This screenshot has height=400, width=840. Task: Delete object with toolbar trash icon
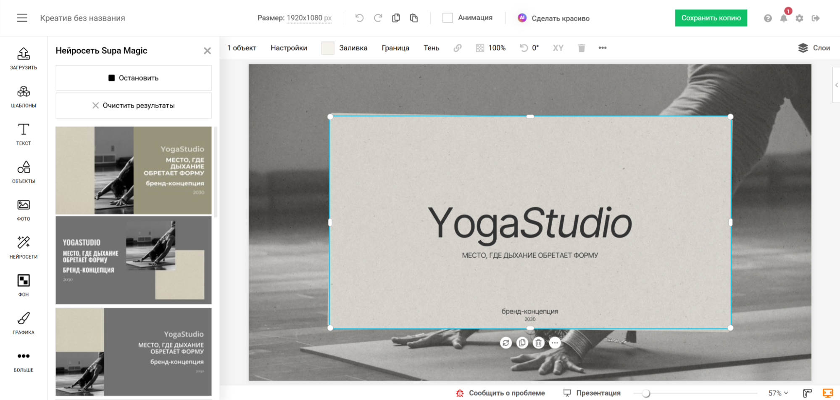(x=581, y=48)
